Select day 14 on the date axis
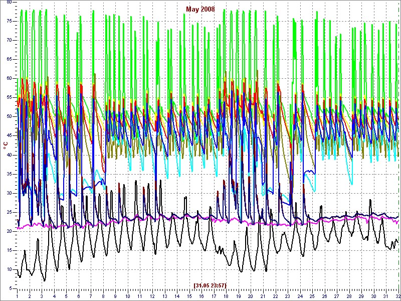The image size is (401, 301). (x=177, y=296)
